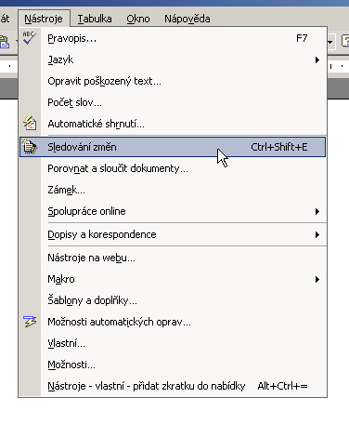
Task: Open the Tabulka menu
Action: (95, 19)
